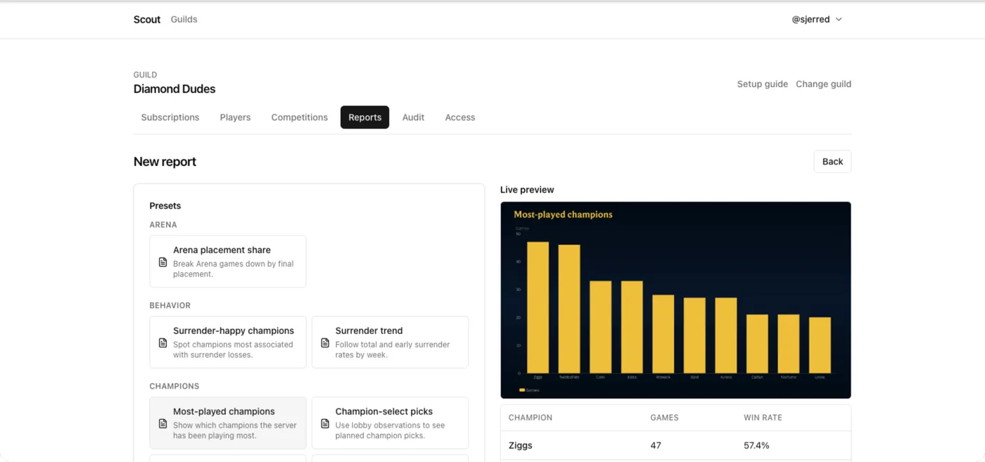This screenshot has height=462, width=985.
Task: Open the Guilds navigation link
Action: click(184, 20)
